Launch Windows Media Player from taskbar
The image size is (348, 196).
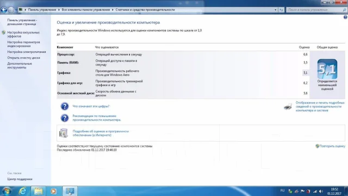coord(53,191)
